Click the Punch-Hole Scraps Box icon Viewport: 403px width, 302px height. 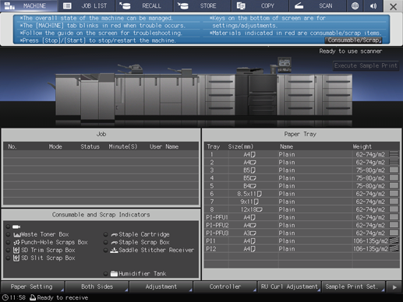pyautogui.click(x=17, y=242)
